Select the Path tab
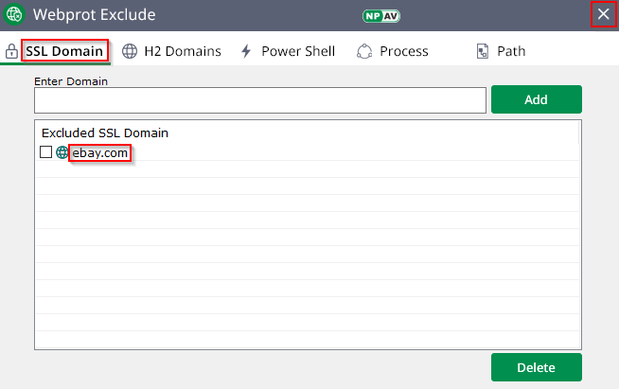The width and height of the screenshot is (619, 389). pos(511,51)
